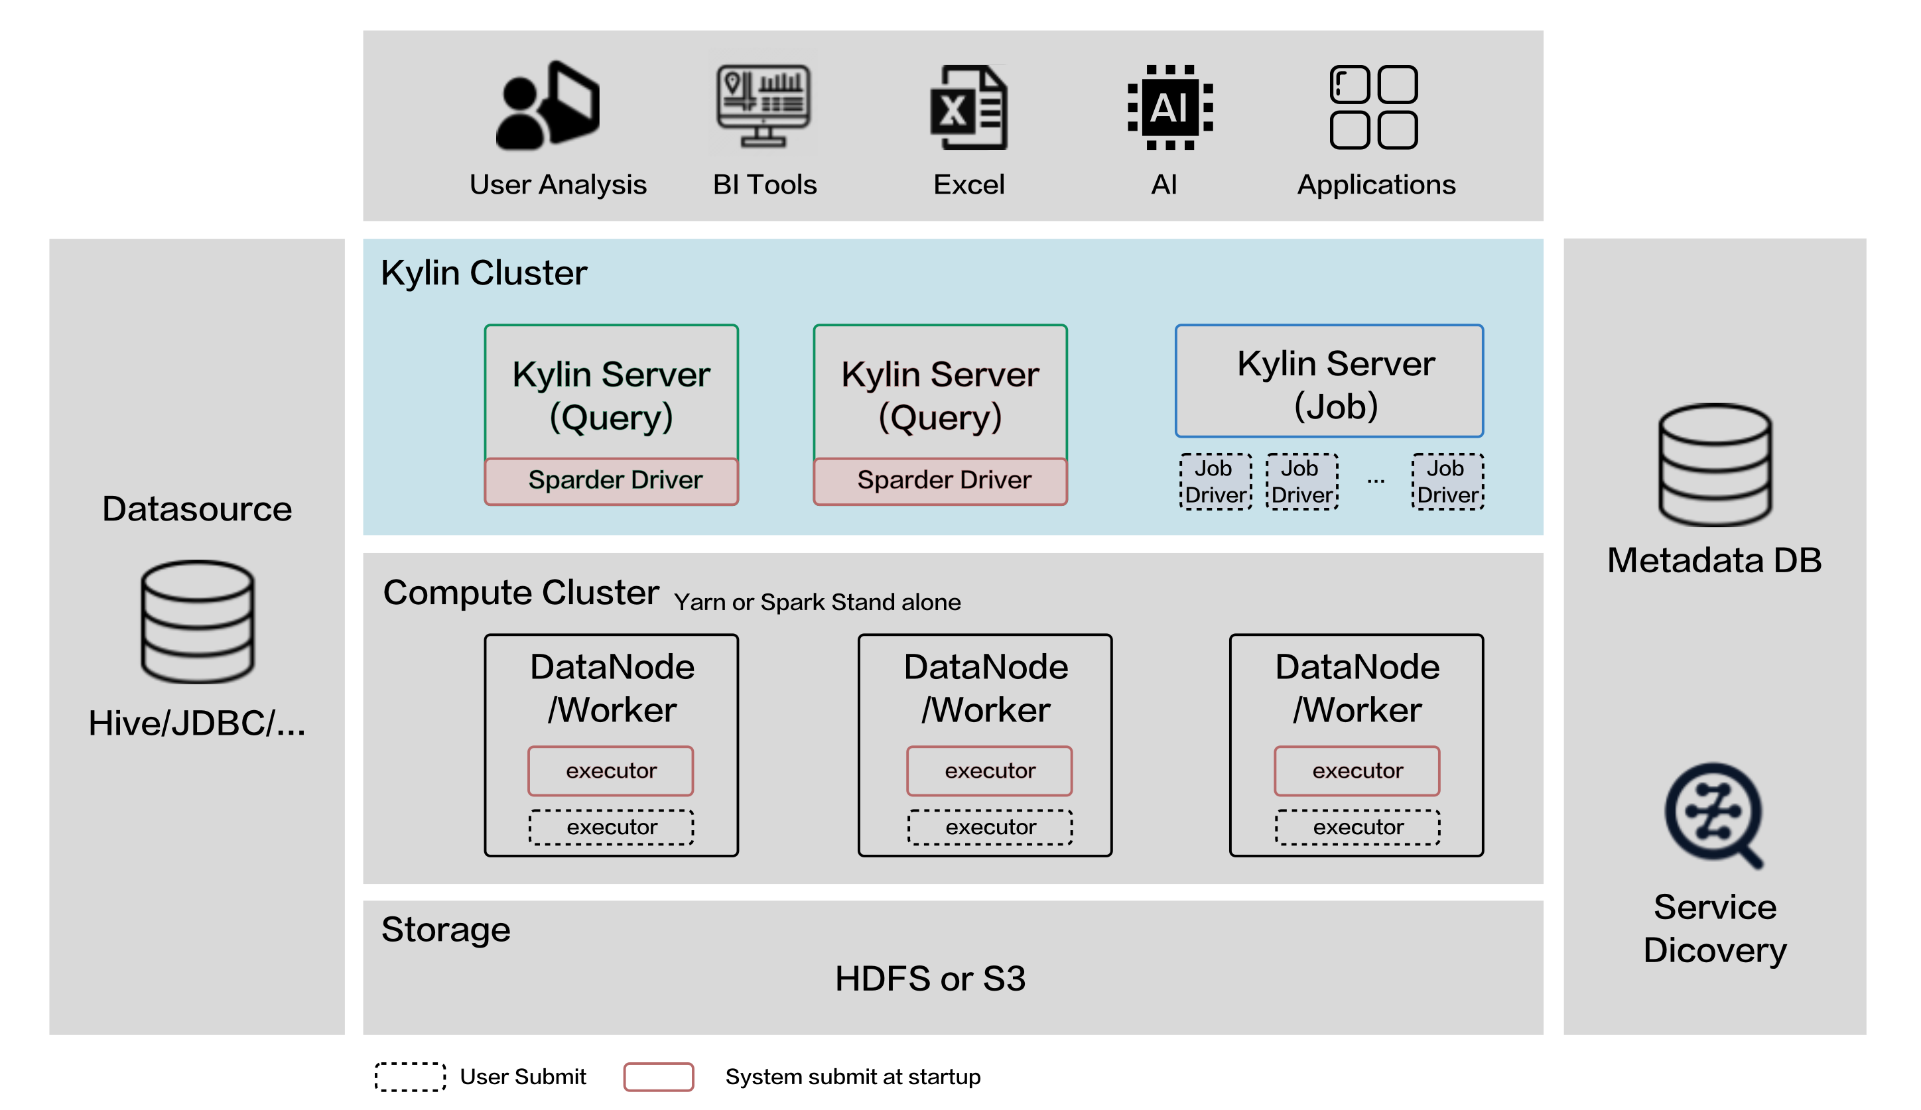Click the solid red executor in left DataNode
1921x1110 pixels.
point(611,771)
